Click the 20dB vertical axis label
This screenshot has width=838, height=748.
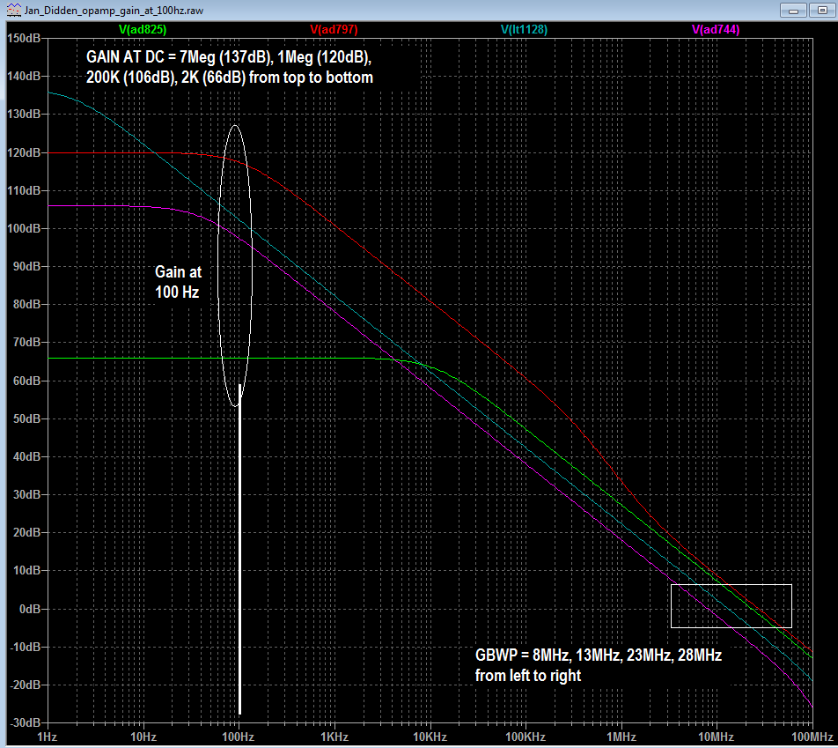(x=26, y=533)
